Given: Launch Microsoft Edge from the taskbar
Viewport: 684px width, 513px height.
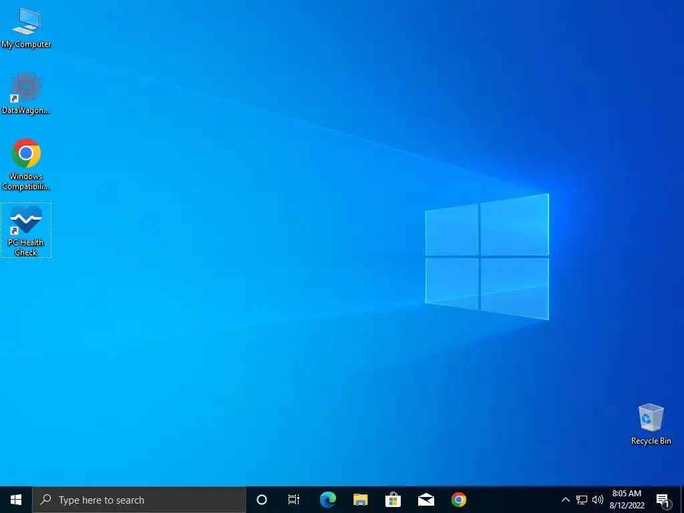Looking at the screenshot, I should (x=327, y=500).
